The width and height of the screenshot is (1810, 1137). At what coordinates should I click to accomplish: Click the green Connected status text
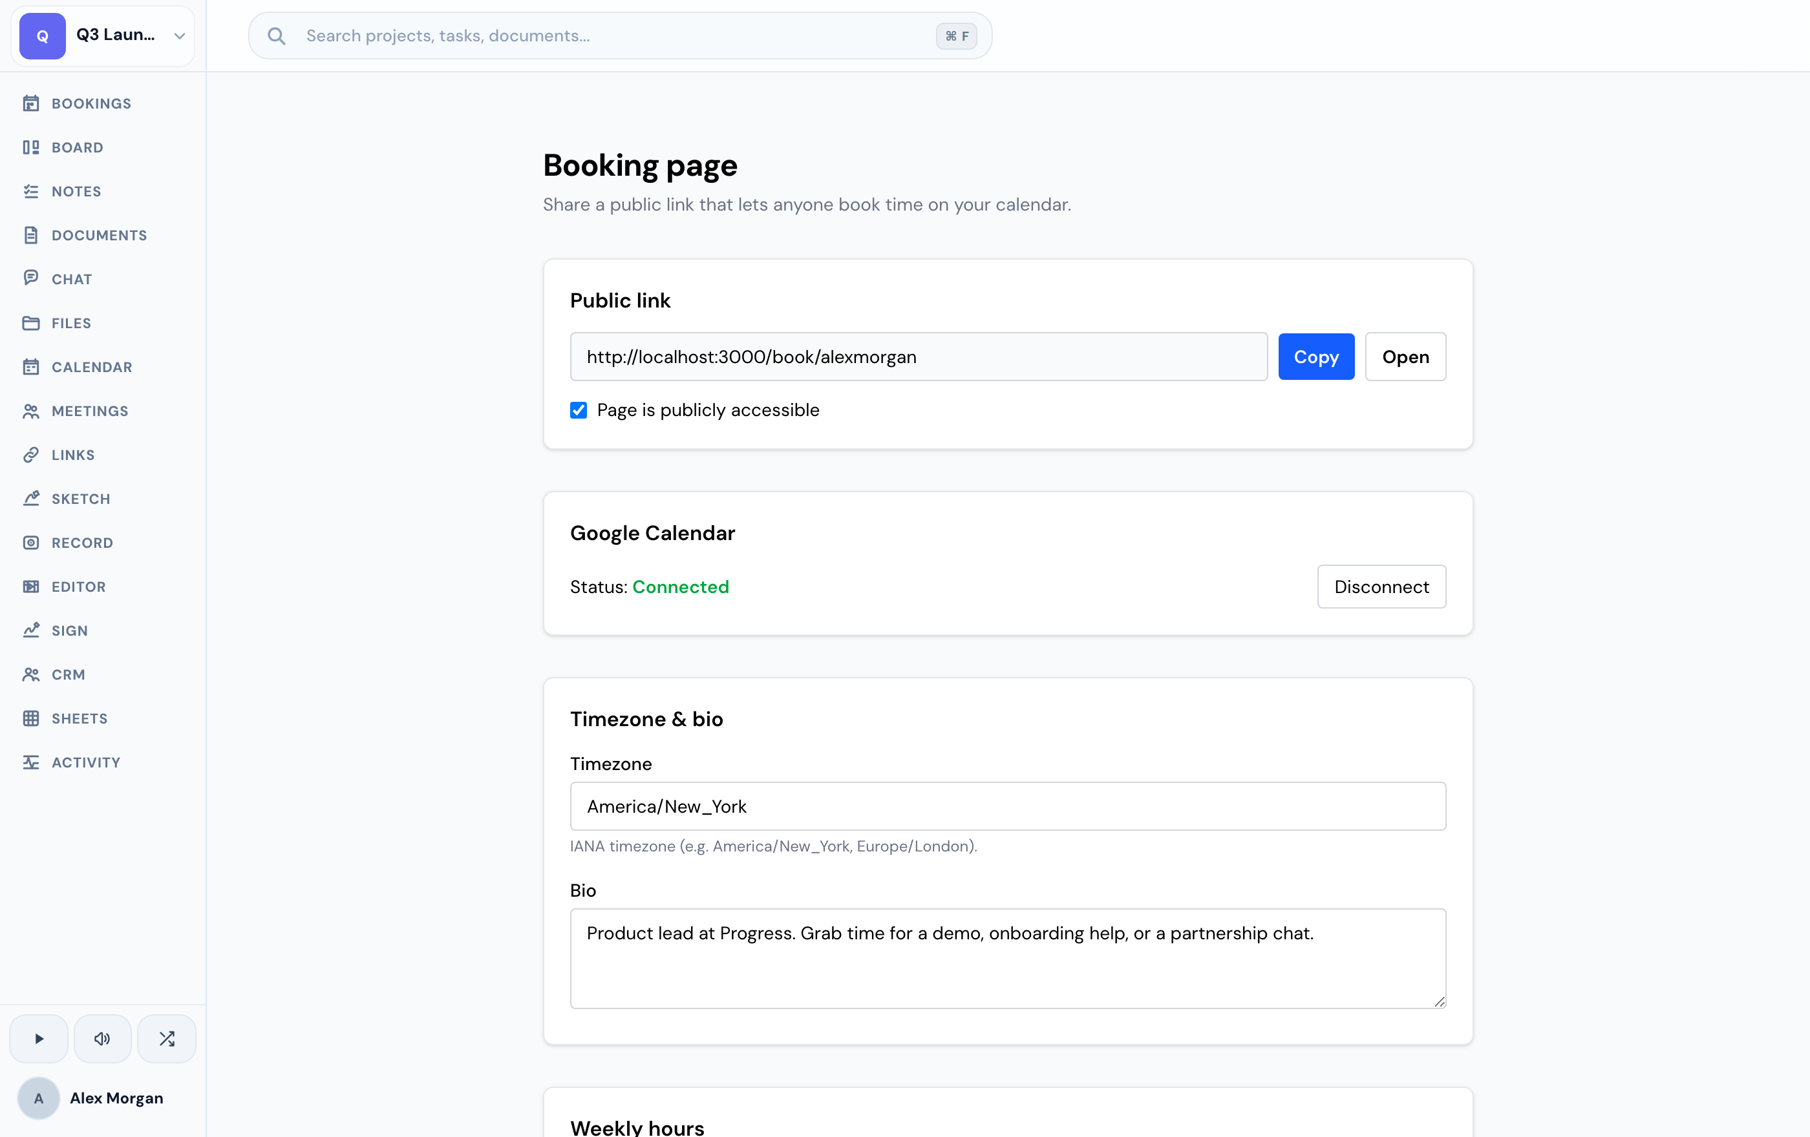click(x=680, y=587)
